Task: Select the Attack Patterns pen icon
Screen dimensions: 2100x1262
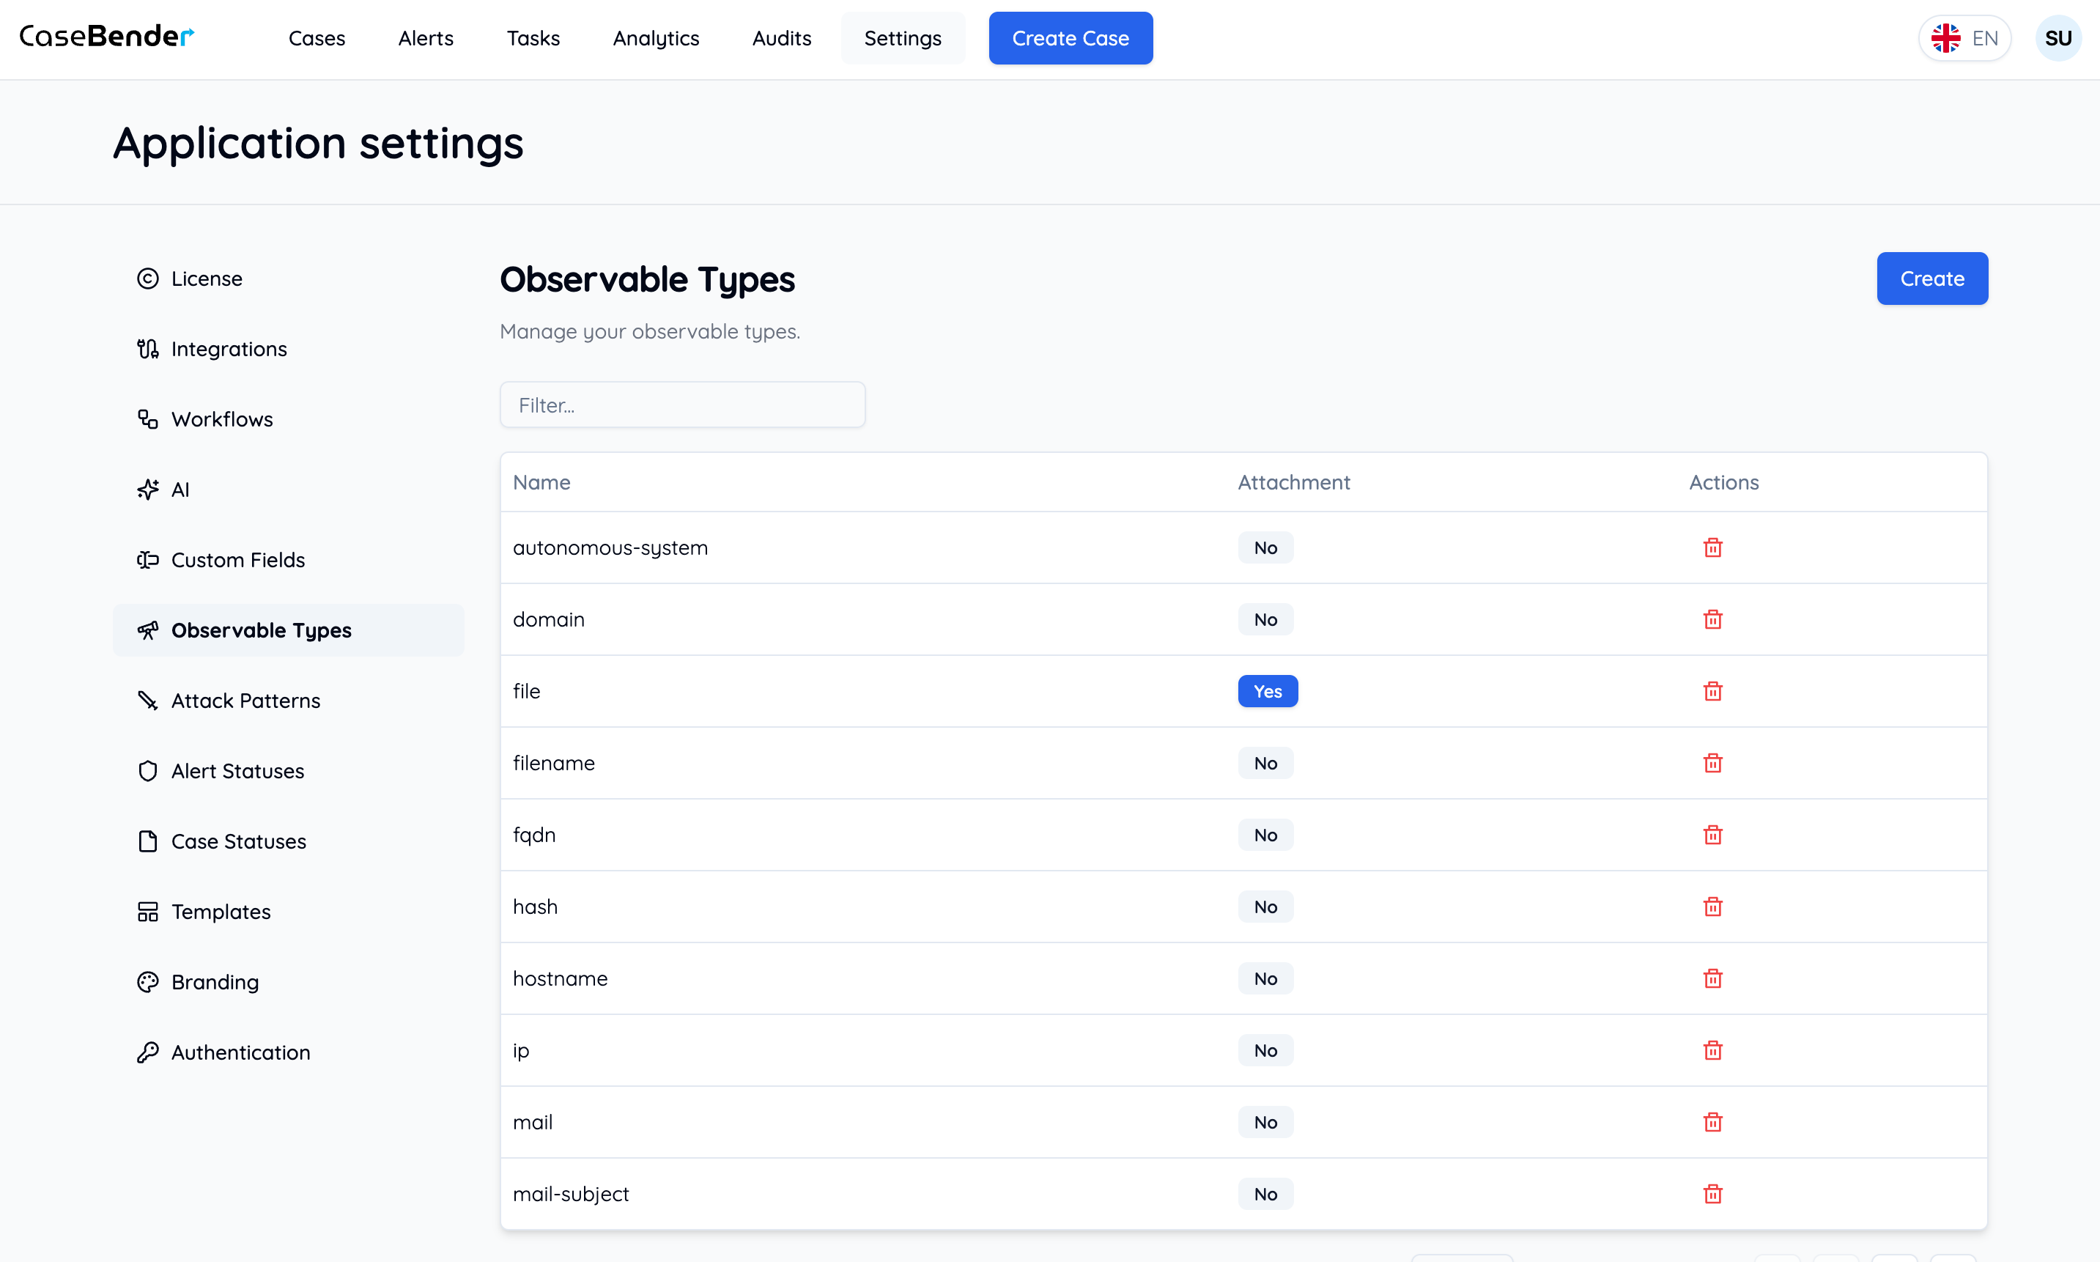Action: click(148, 700)
